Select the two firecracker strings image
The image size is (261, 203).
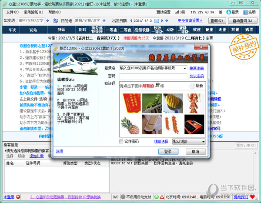click(x=173, y=124)
